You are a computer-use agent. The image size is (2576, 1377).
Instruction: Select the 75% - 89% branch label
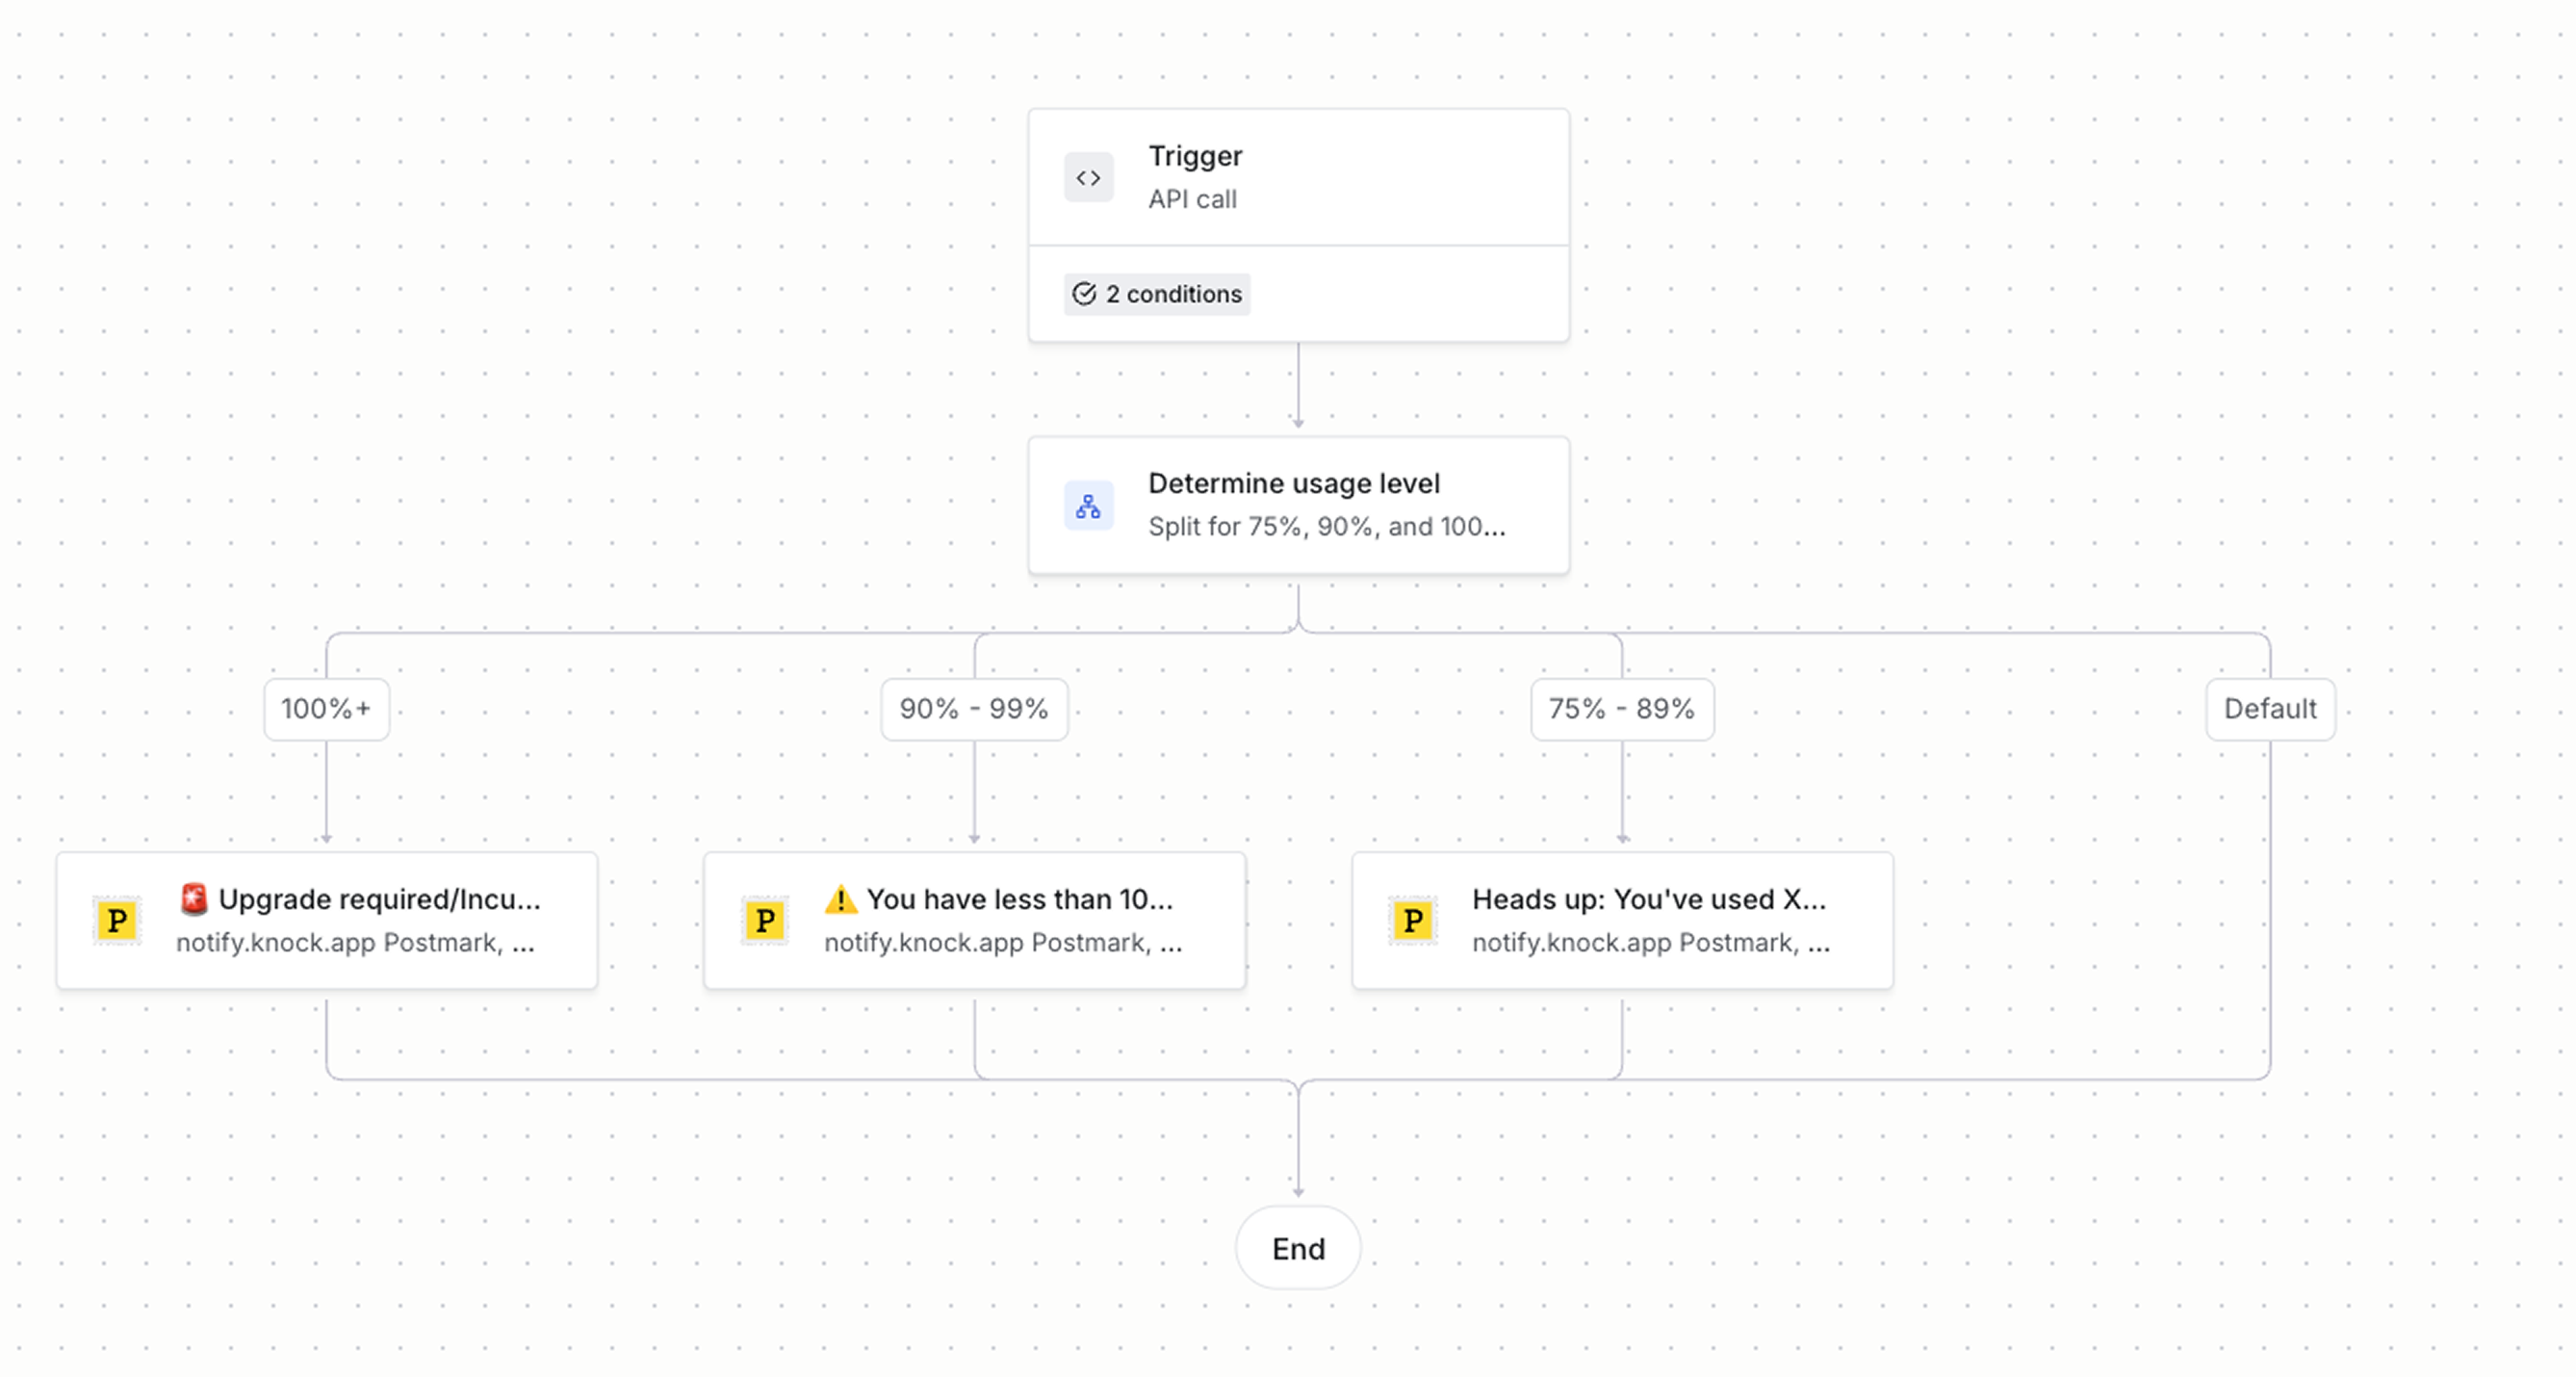1622,709
